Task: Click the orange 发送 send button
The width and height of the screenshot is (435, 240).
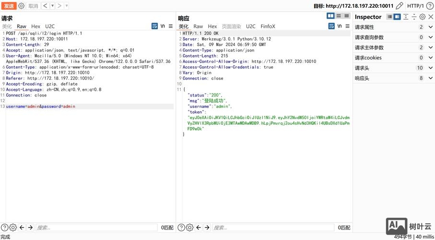Action: pos(9,6)
